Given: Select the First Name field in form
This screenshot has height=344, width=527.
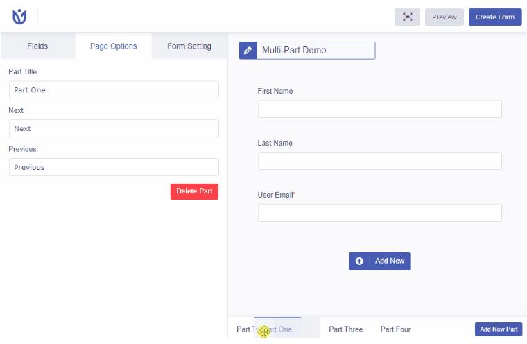Looking at the screenshot, I should (x=379, y=109).
